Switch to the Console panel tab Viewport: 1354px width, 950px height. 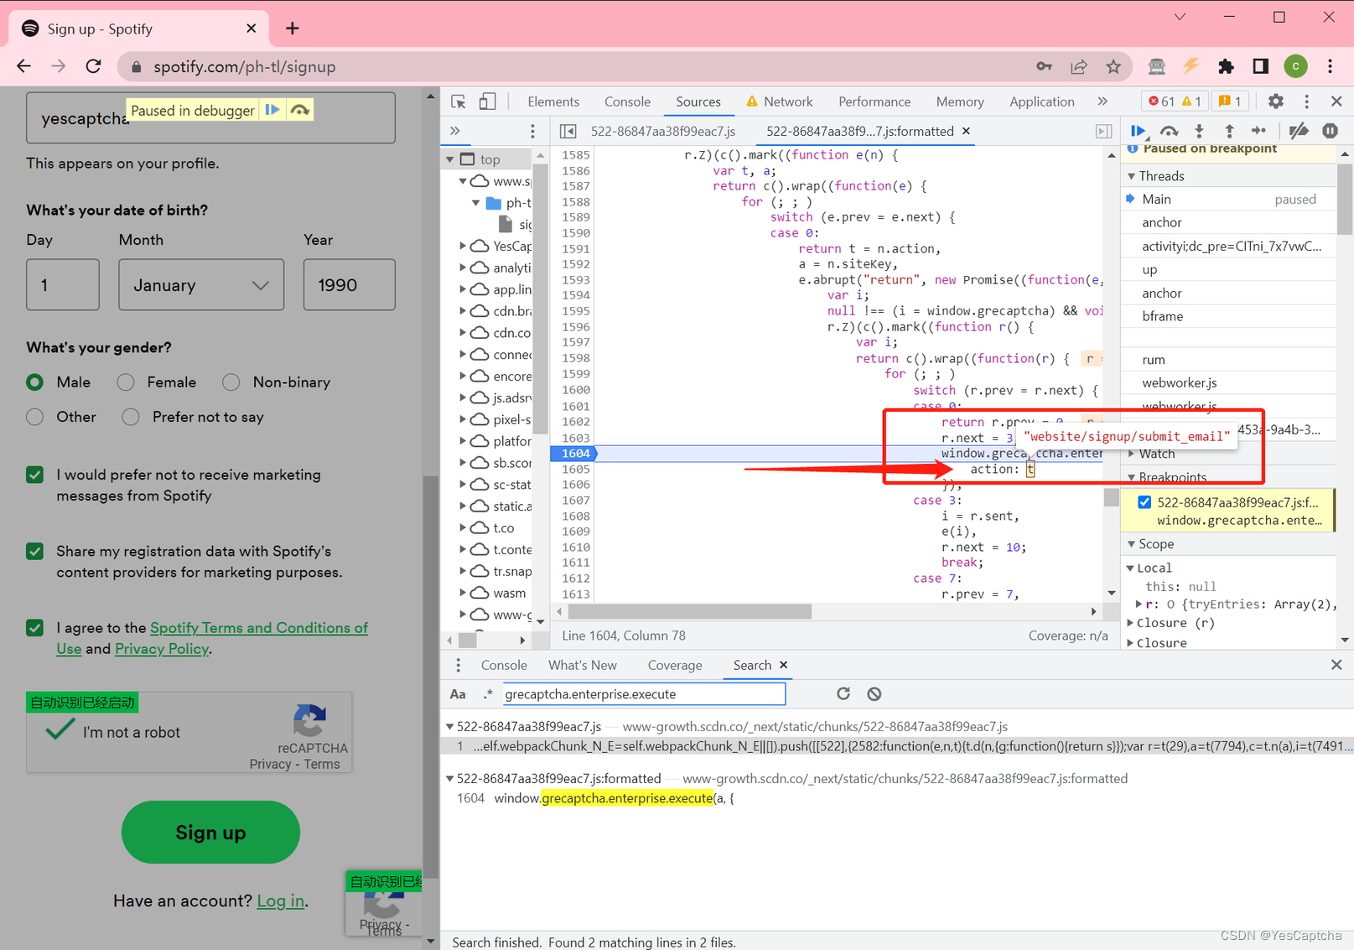[x=627, y=101]
